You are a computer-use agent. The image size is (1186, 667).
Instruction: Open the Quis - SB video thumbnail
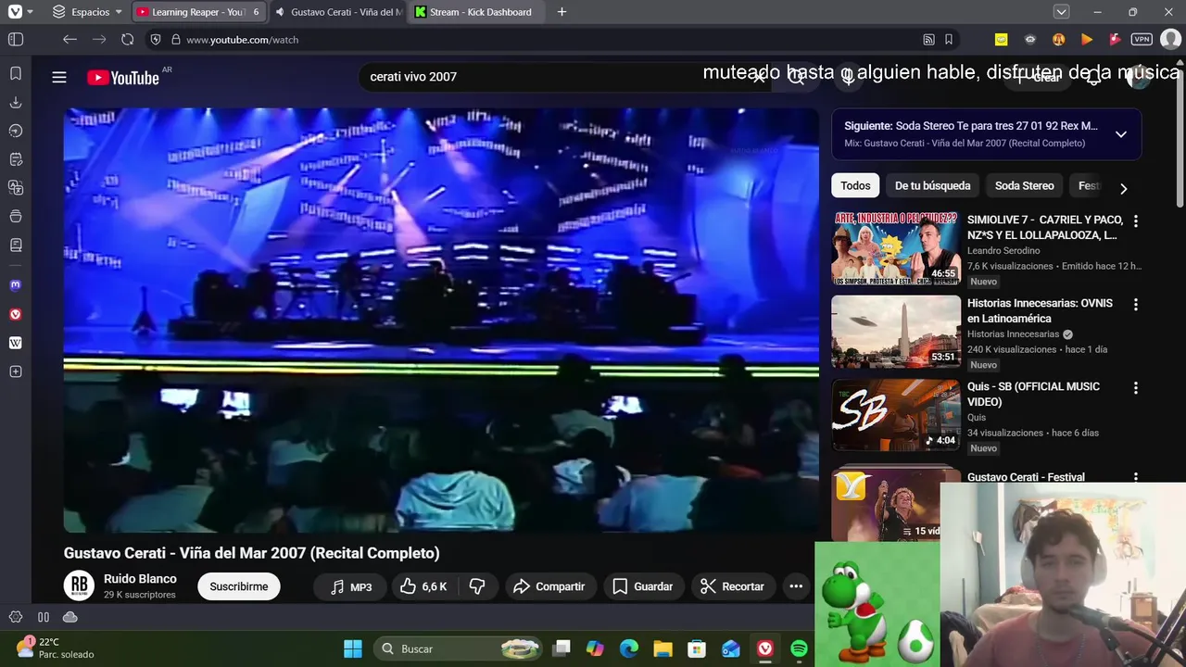(x=896, y=415)
